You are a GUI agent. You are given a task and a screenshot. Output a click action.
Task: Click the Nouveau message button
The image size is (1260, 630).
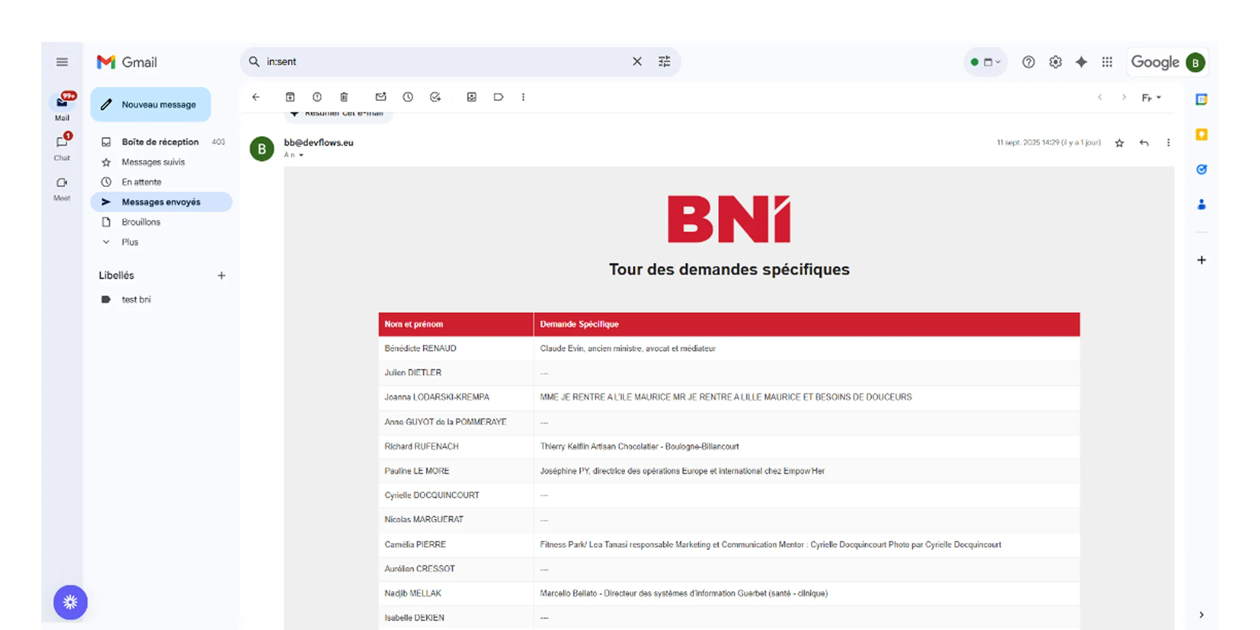tap(151, 104)
